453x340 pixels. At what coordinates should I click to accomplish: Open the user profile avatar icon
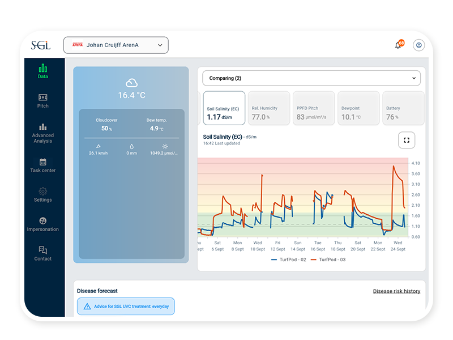[x=418, y=45]
